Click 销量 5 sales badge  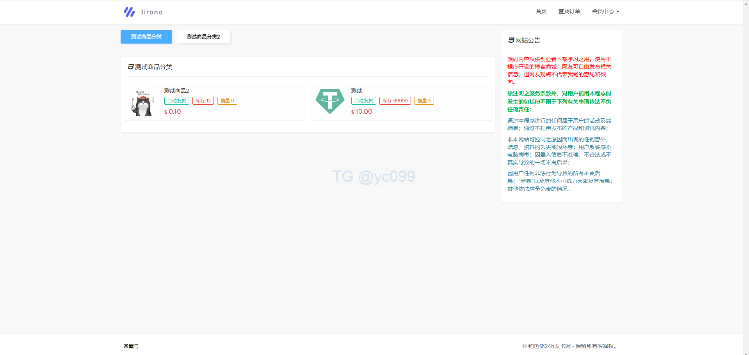tap(424, 101)
